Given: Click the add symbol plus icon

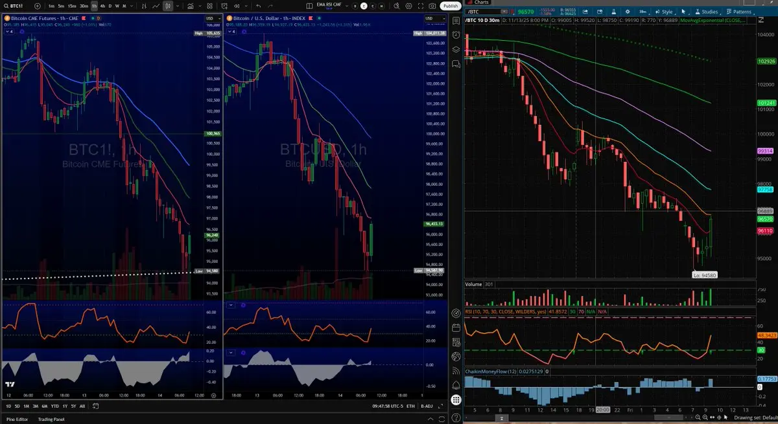Looking at the screenshot, I should [38, 6].
